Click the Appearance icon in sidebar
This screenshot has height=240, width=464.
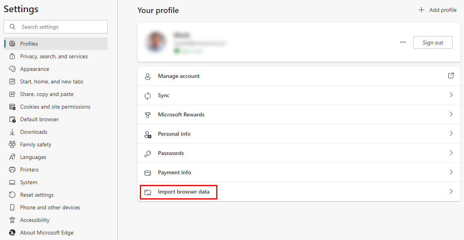pyautogui.click(x=12, y=69)
